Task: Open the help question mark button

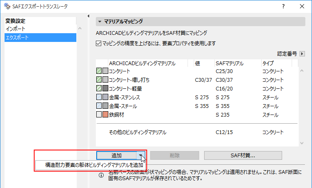Action: click(x=283, y=6)
